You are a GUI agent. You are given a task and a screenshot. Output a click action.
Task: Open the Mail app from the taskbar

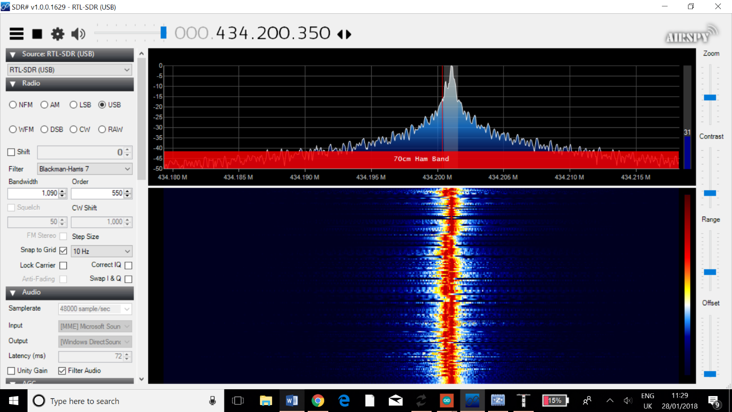click(x=395, y=401)
